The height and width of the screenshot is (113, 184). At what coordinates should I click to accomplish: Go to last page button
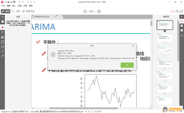click(x=100, y=111)
